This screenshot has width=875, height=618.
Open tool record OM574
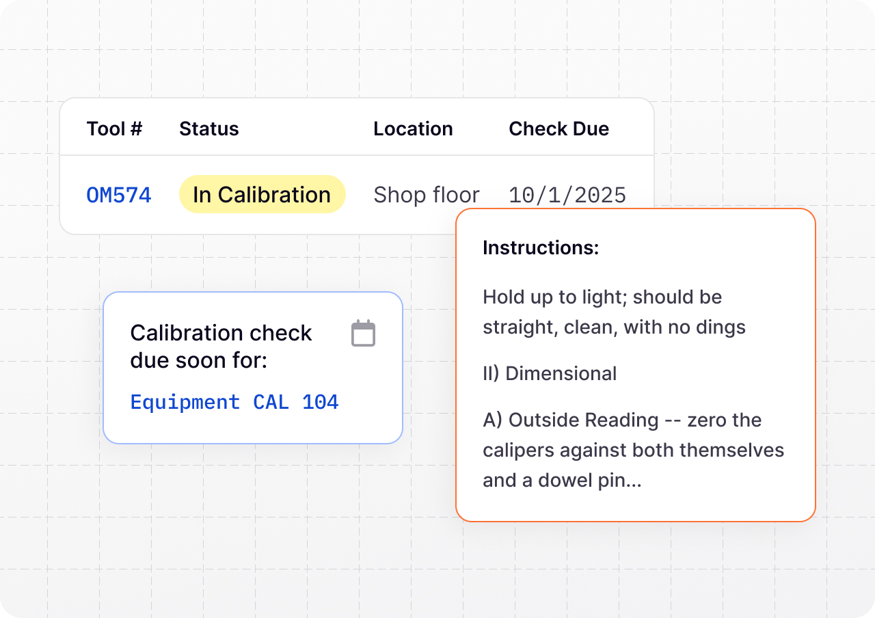pyautogui.click(x=118, y=194)
